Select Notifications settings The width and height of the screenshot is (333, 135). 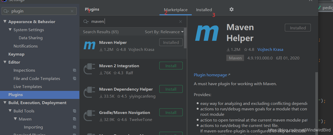click(x=25, y=46)
